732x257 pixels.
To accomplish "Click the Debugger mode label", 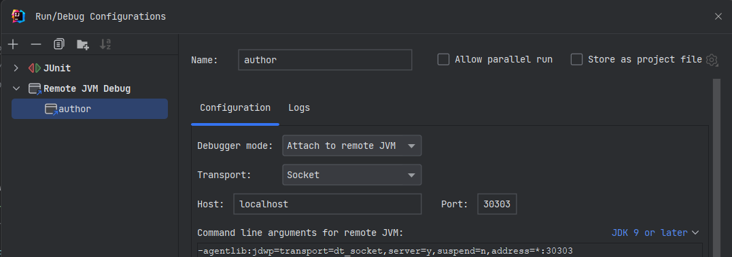I will point(234,145).
